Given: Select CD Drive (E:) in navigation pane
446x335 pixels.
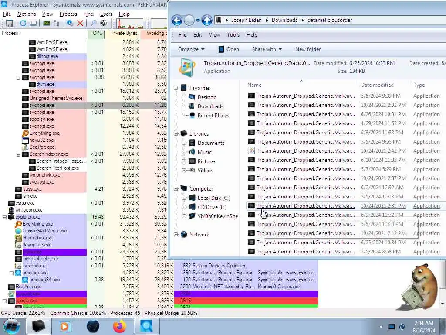Looking at the screenshot, I should pos(212,207).
